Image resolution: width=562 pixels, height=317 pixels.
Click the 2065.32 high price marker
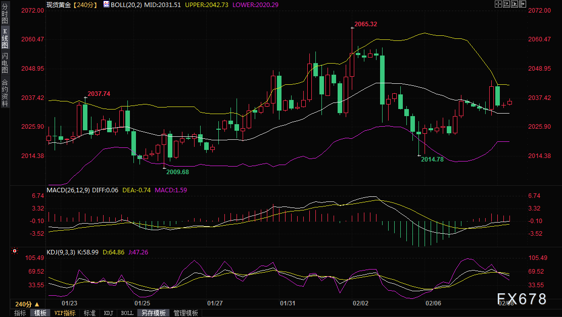365,24
